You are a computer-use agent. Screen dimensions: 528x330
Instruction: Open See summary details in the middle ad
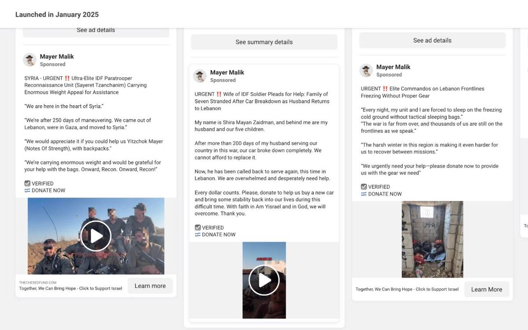coord(264,42)
